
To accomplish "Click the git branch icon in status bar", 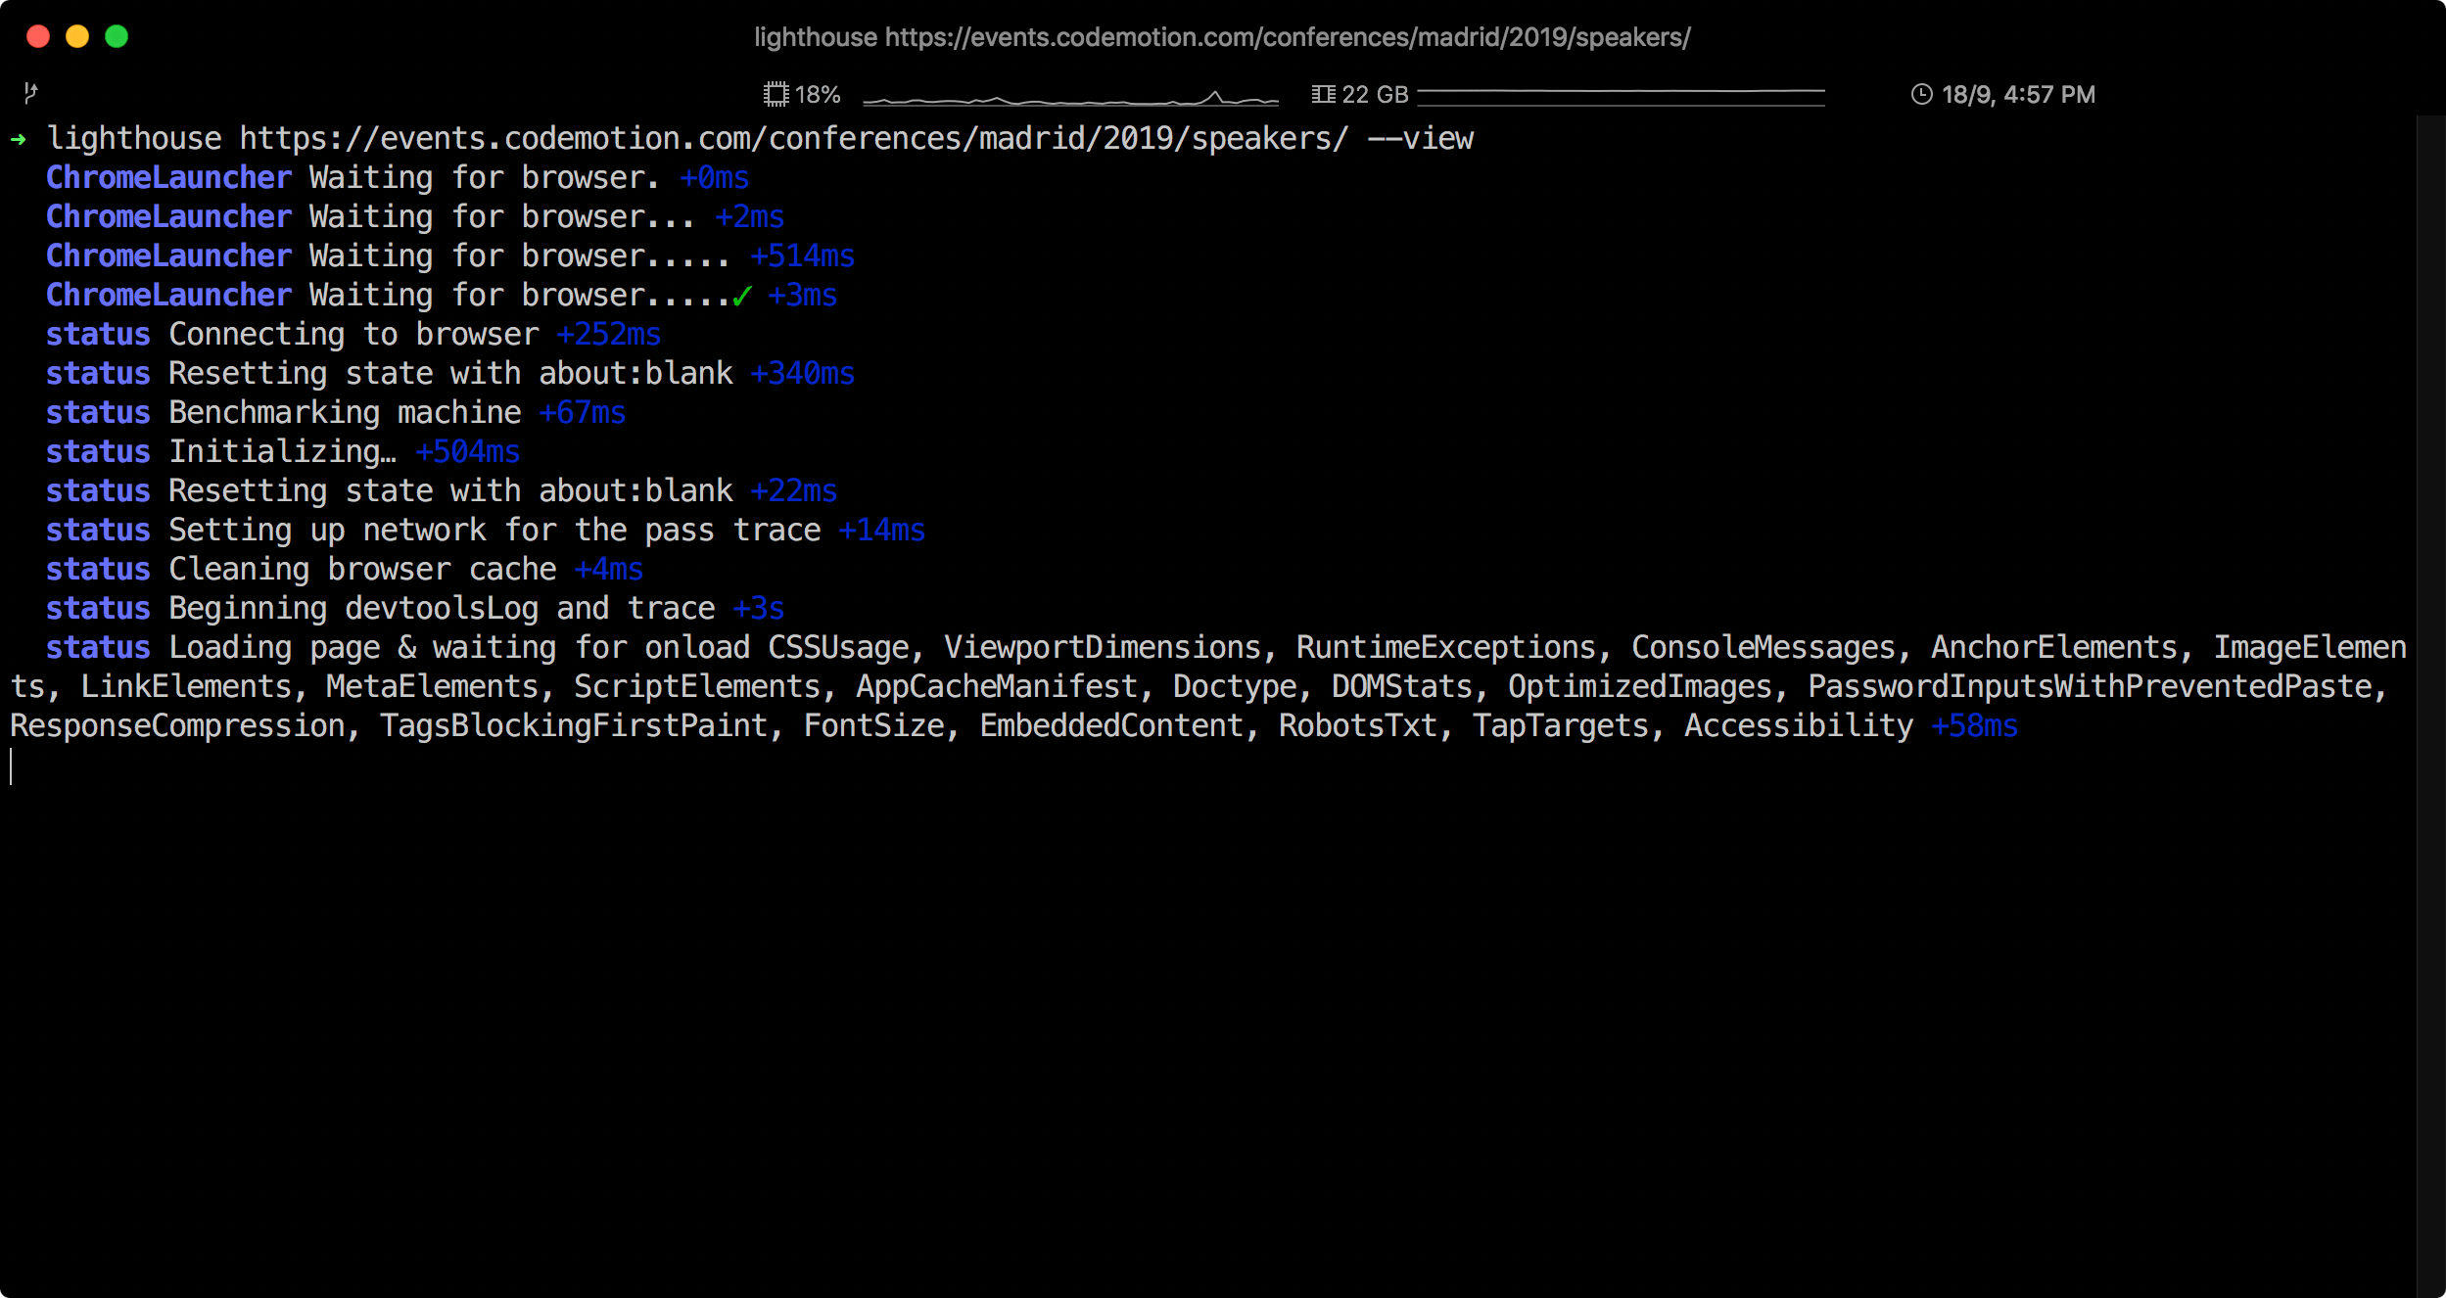I will (30, 93).
